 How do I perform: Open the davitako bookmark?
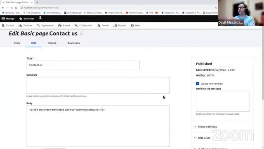point(11,13)
